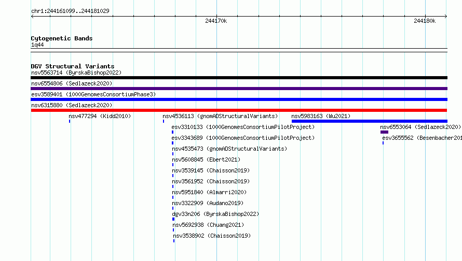Screen dimensions: 462x261
Task: Click the chr1:244161099..244181029 region label
Action: pyautogui.click(x=70, y=11)
